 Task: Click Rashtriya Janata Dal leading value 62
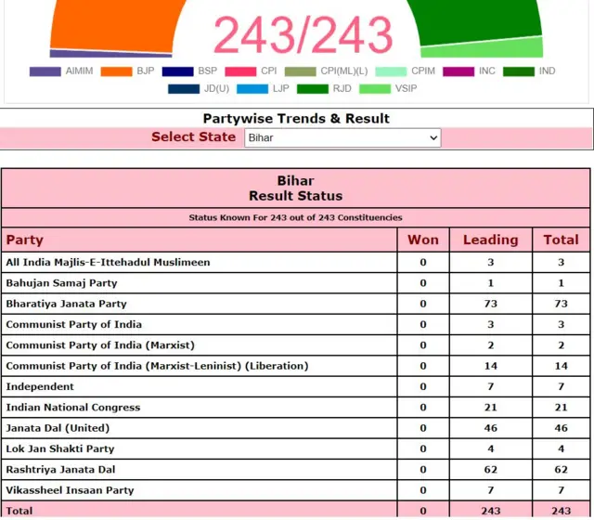(491, 470)
